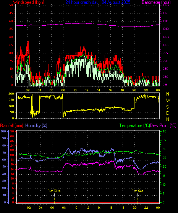This screenshot has width=178, height=213.
Task: Click the 06 hour label under rainfall chart
Action: (x=52, y=208)
